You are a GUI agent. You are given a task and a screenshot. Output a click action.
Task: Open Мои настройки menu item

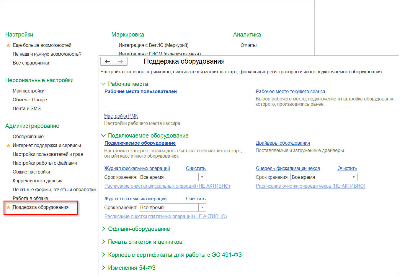28,91
